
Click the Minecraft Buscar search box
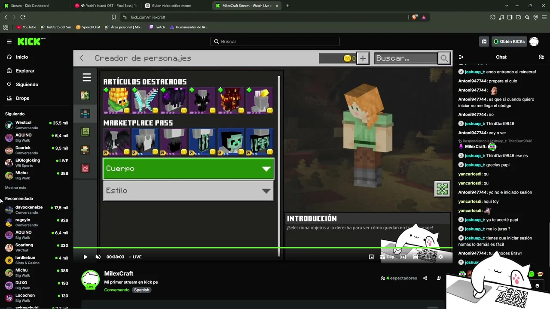pyautogui.click(x=406, y=58)
